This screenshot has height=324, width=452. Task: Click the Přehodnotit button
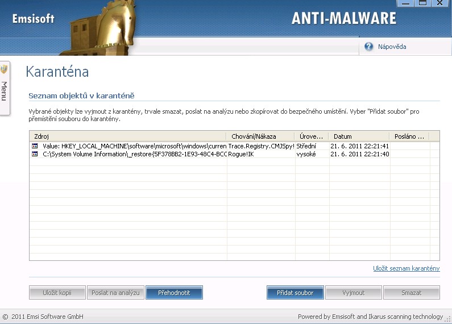tap(174, 293)
